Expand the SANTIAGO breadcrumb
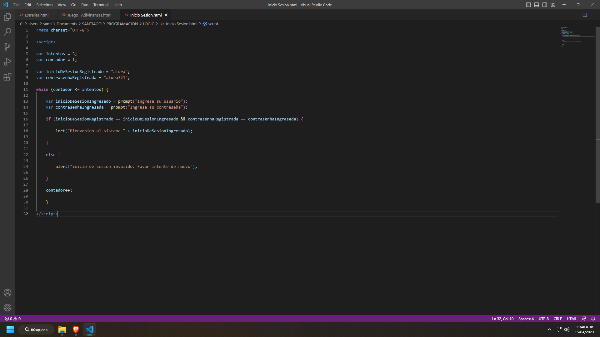 tap(92, 24)
